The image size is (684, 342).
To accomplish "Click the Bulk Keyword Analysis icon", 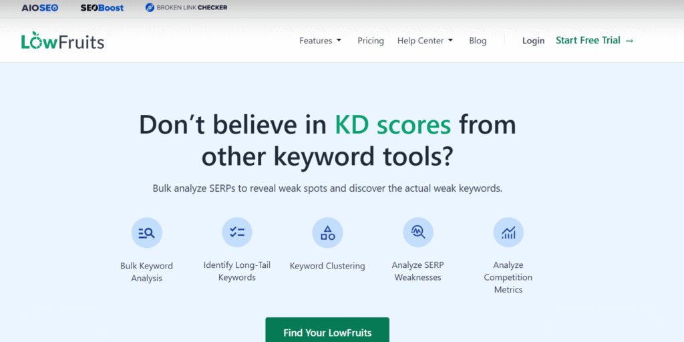I will (146, 233).
